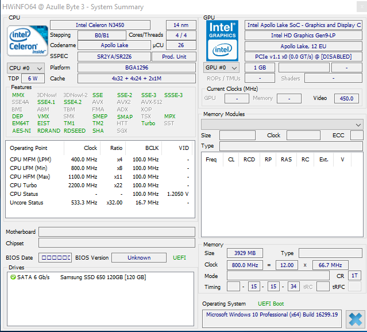Click the Intel Celeron inside logo
The image size is (367, 332).
click(28, 41)
